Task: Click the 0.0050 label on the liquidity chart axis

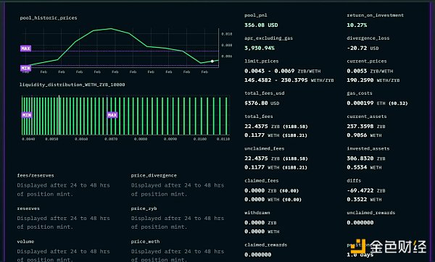Action: [x=51, y=139]
